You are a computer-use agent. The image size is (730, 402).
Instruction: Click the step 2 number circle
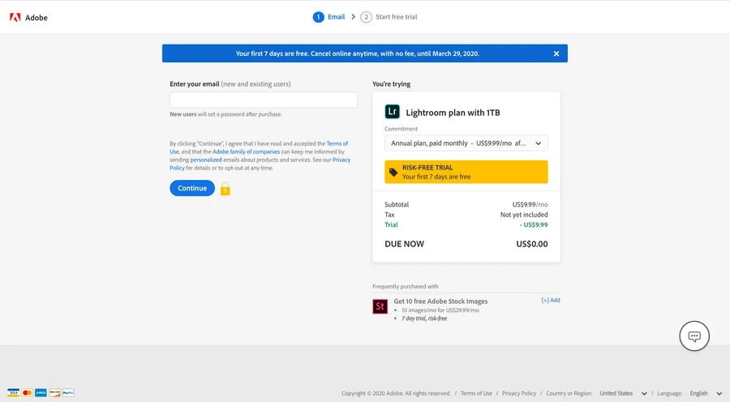pyautogui.click(x=367, y=17)
